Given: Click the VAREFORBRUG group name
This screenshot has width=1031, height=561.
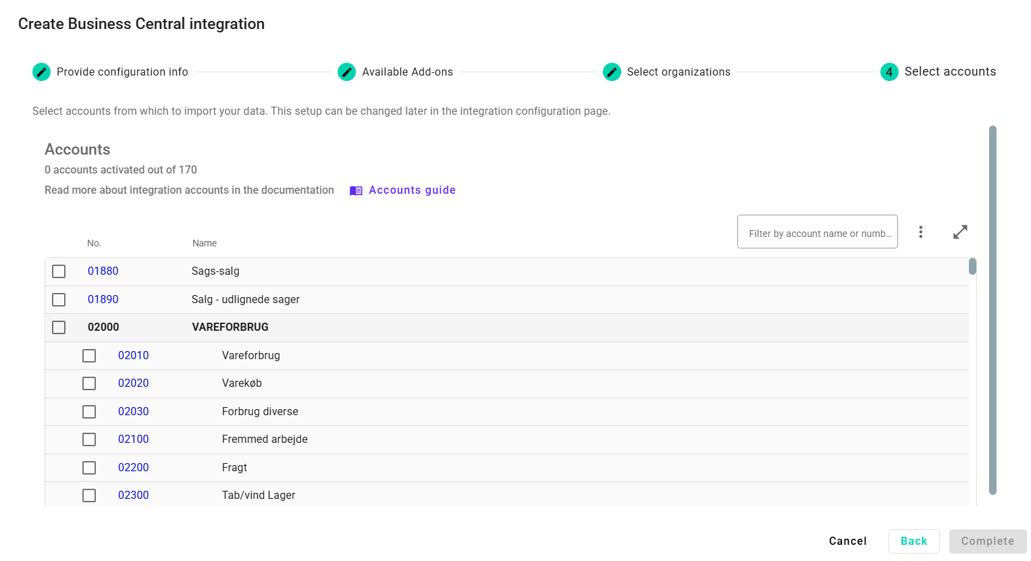Looking at the screenshot, I should click(x=230, y=327).
